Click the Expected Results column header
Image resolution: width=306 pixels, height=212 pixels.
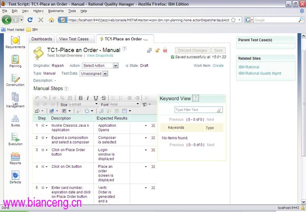(x=112, y=118)
